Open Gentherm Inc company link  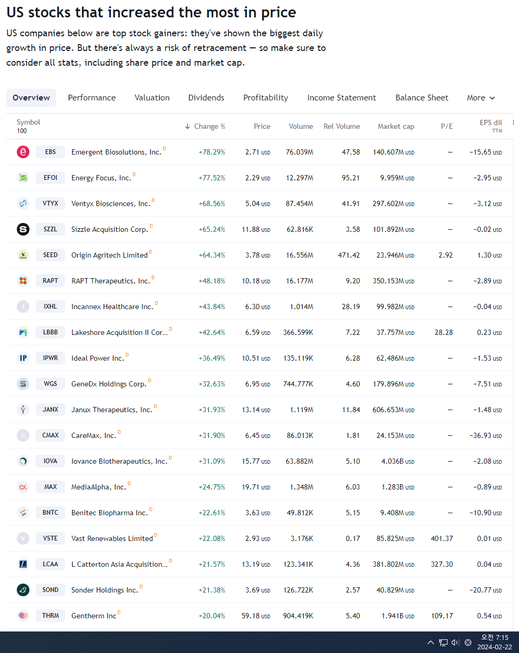[94, 616]
